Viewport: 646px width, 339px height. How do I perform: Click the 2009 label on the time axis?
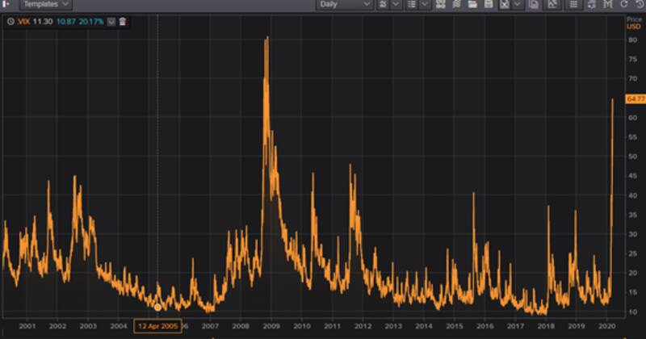click(271, 326)
